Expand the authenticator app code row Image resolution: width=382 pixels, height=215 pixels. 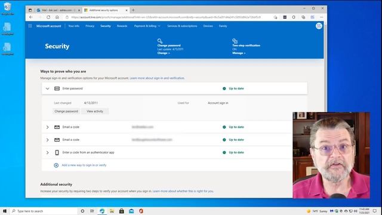pos(48,153)
